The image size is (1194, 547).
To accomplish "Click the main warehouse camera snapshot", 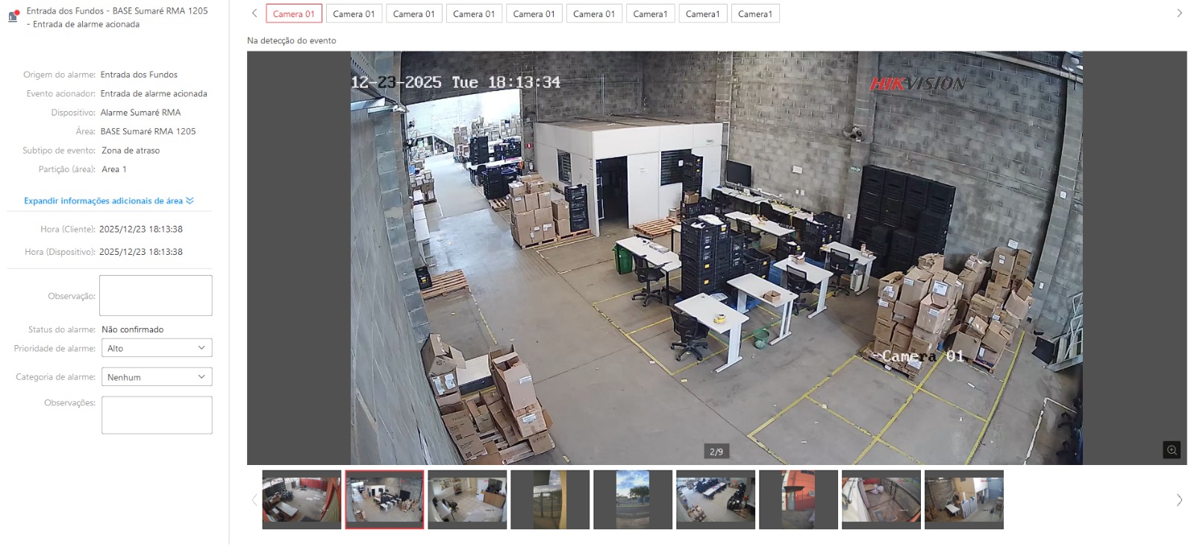I will pyautogui.click(x=716, y=258).
